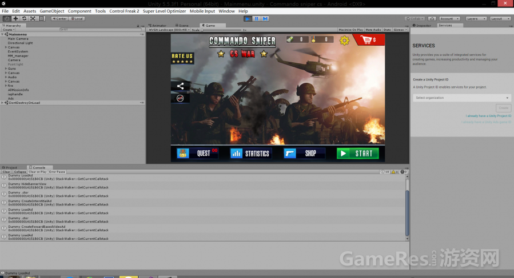Select the Scale tool icon
The height and width of the screenshot is (278, 514).
(x=33, y=19)
